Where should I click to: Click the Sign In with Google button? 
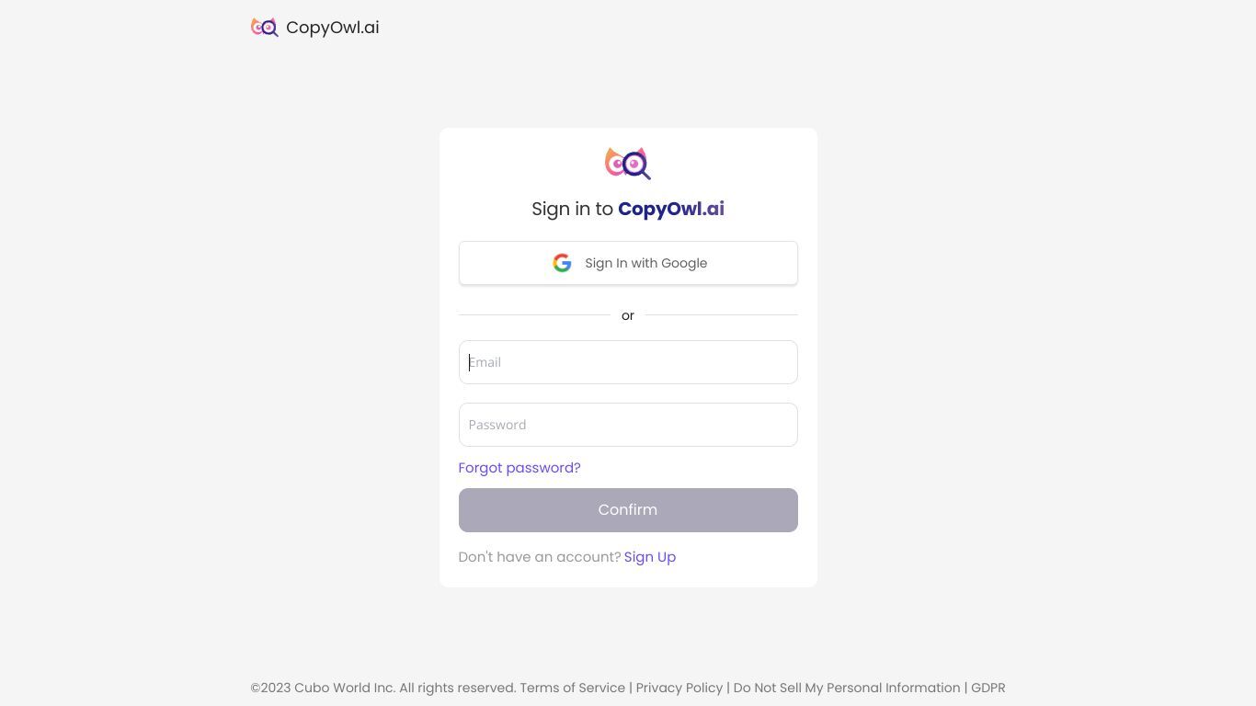click(628, 263)
